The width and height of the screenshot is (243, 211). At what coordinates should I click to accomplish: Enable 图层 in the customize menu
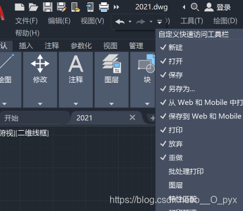tap(199, 185)
